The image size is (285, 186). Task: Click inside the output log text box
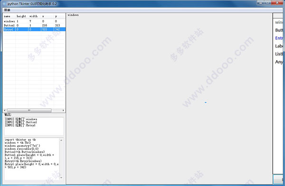pyautogui.click(x=34, y=126)
